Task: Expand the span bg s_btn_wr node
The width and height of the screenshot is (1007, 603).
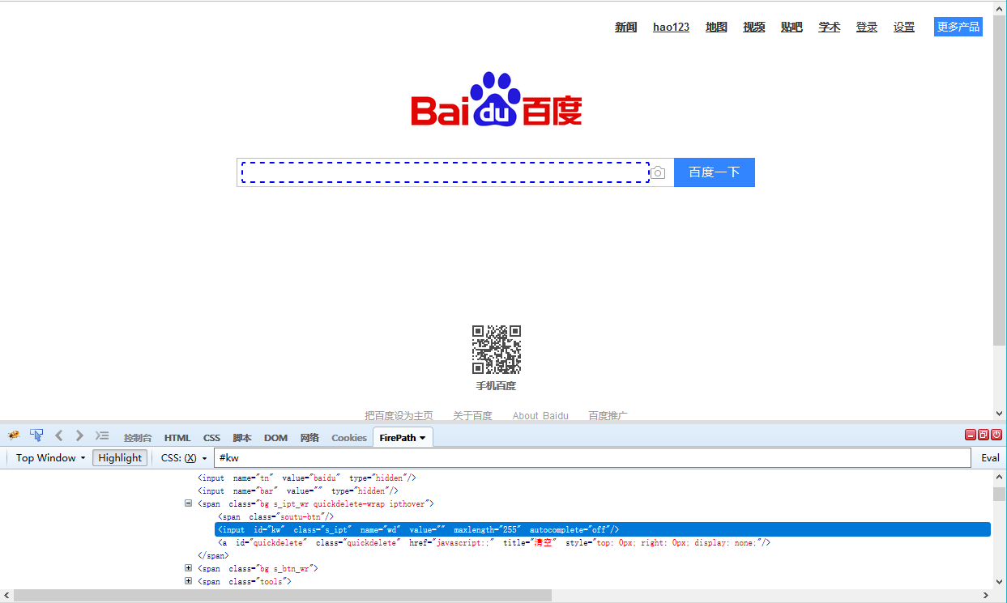Action: (x=189, y=568)
